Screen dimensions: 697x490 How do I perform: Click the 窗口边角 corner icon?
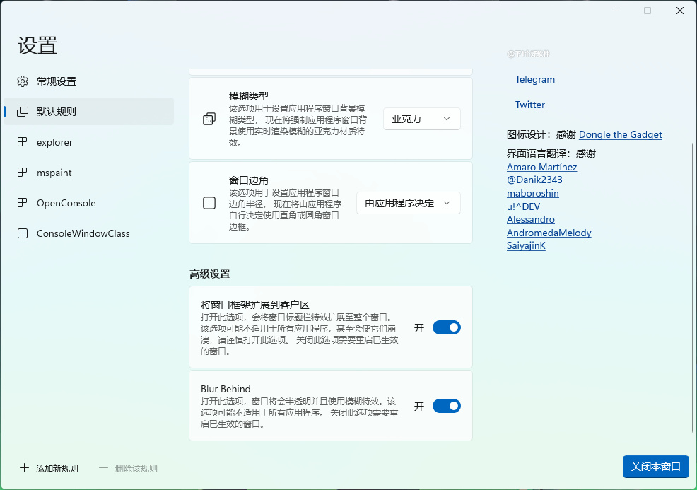pyautogui.click(x=209, y=203)
